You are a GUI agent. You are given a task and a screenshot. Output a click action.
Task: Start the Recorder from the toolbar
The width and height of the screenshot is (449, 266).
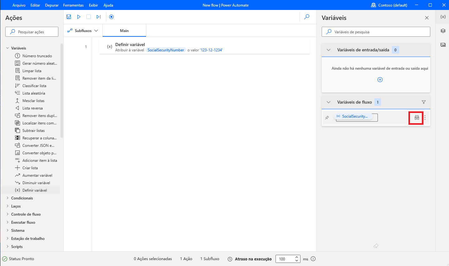coord(111,17)
